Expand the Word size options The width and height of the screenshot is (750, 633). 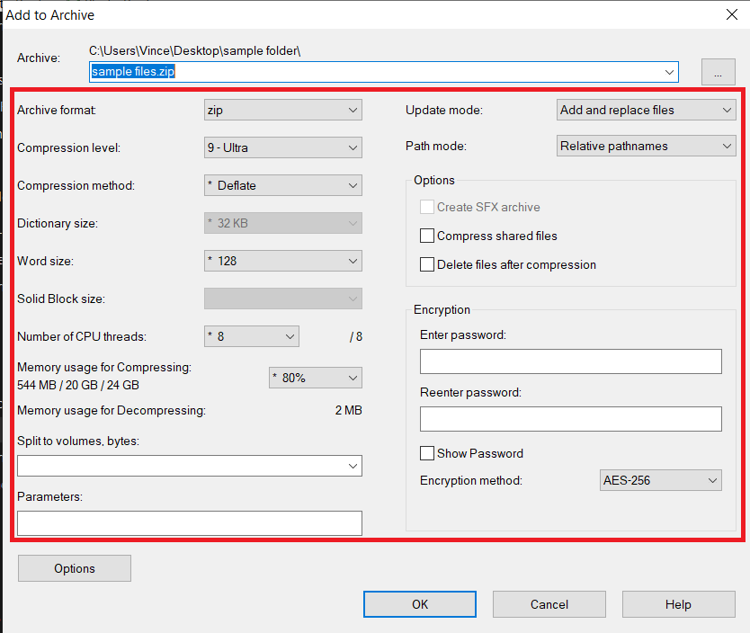[282, 261]
